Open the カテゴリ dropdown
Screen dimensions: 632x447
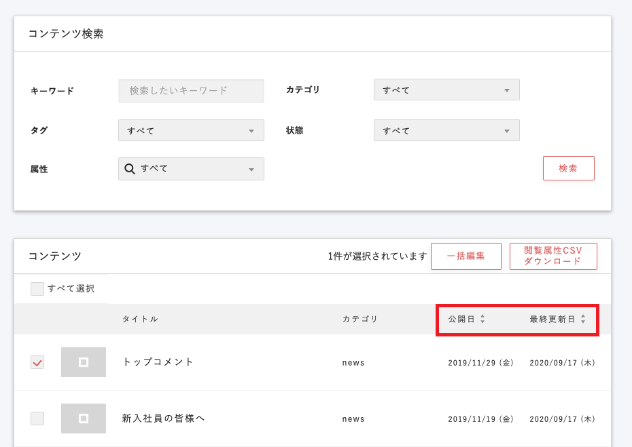tap(446, 90)
